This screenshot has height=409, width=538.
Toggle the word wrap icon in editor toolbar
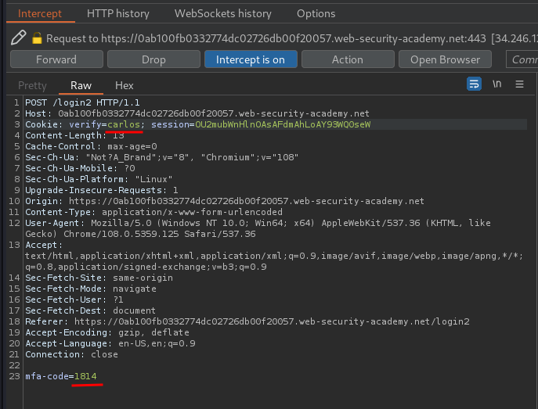point(474,84)
